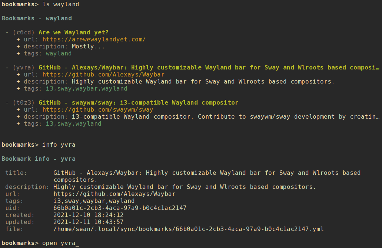This screenshot has height=248, width=382.
Task: Click the "Bookmarks - wayland" heading
Action: 37,18
